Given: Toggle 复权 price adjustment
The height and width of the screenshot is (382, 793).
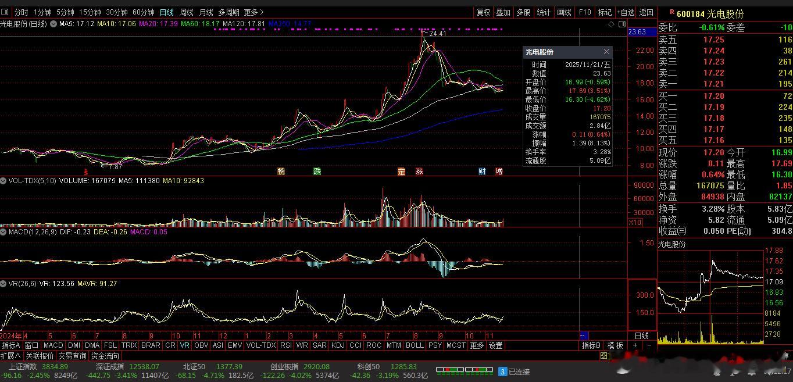Looking at the screenshot, I should [483, 12].
